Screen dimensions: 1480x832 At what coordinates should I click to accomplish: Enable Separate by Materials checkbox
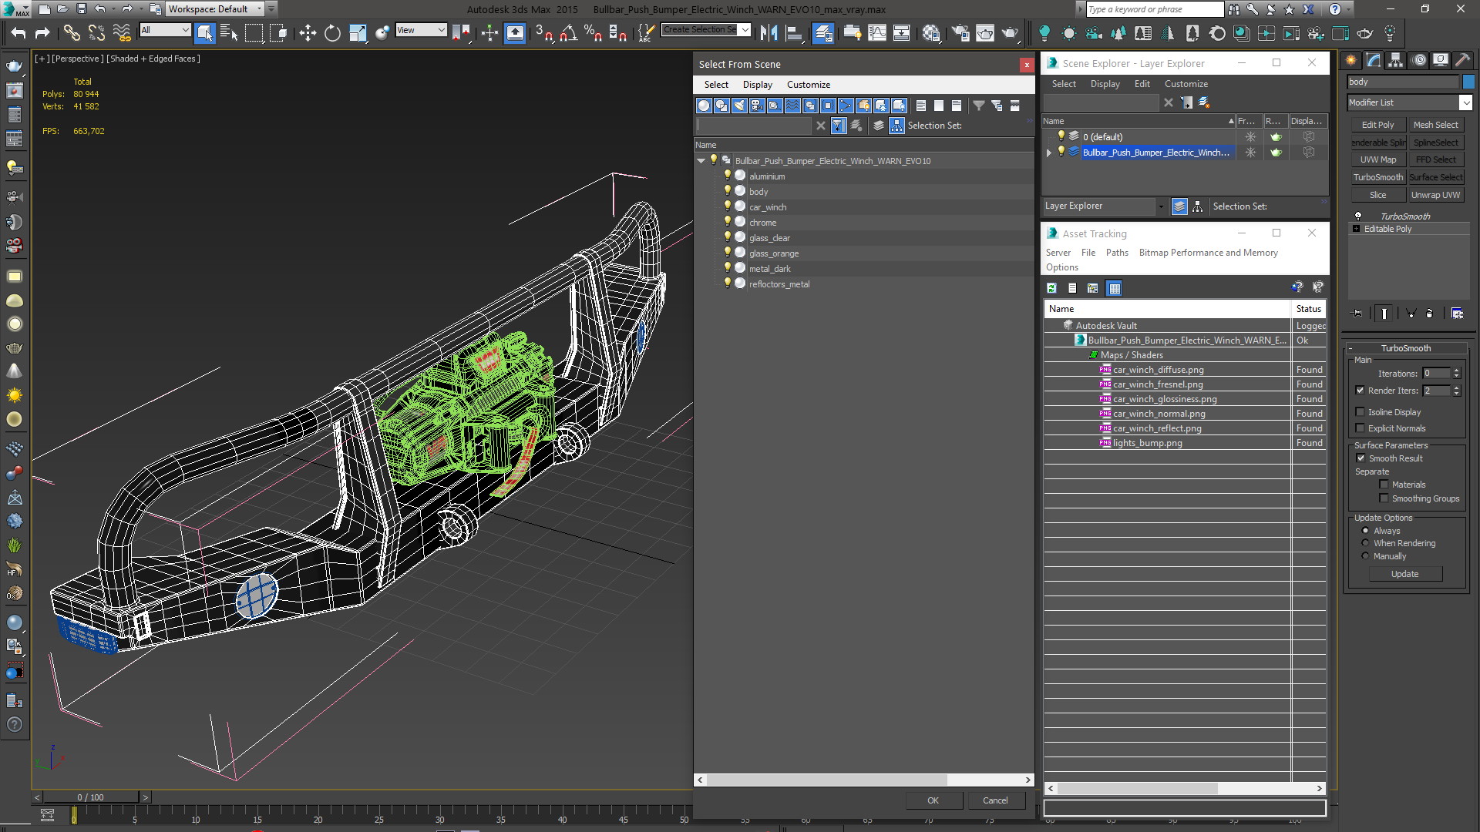(1384, 485)
